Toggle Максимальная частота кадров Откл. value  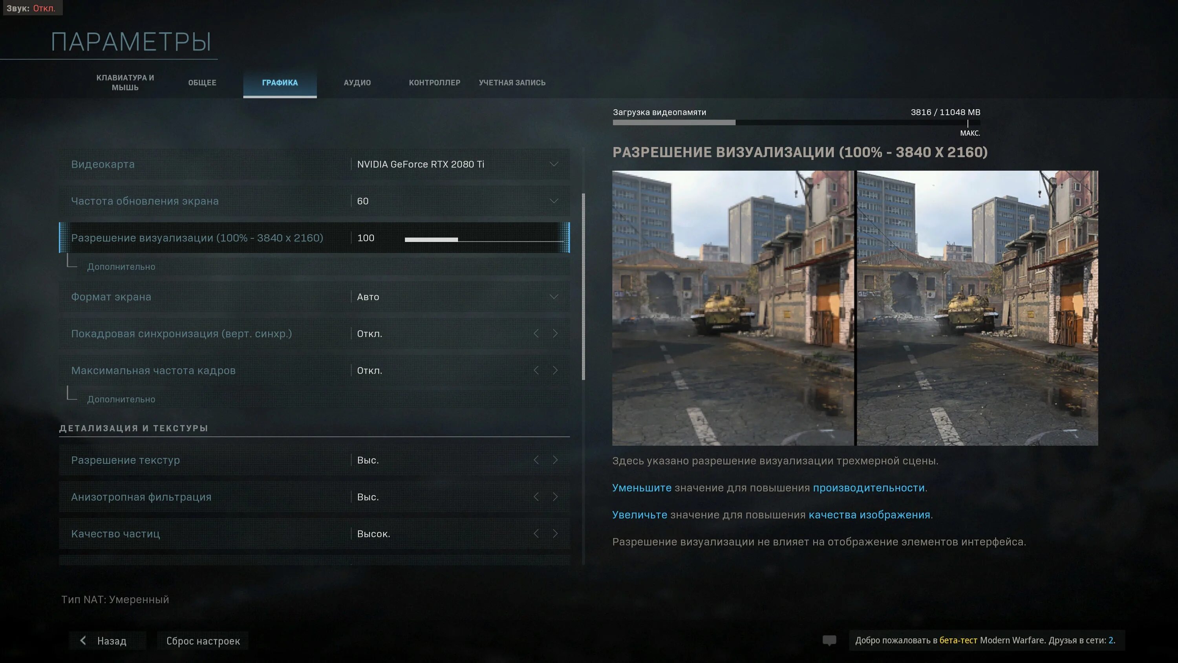coord(369,370)
